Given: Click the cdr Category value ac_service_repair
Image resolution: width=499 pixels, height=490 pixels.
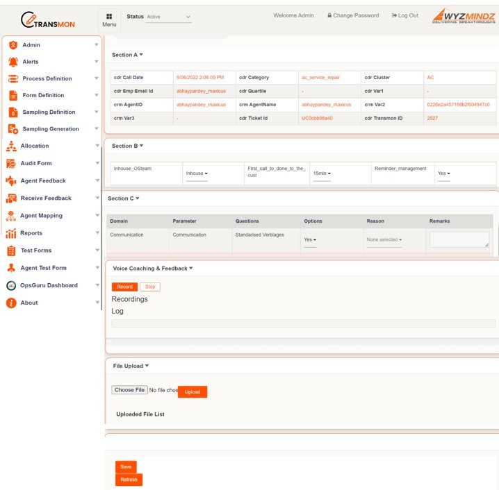Looking at the screenshot, I should pos(320,78).
